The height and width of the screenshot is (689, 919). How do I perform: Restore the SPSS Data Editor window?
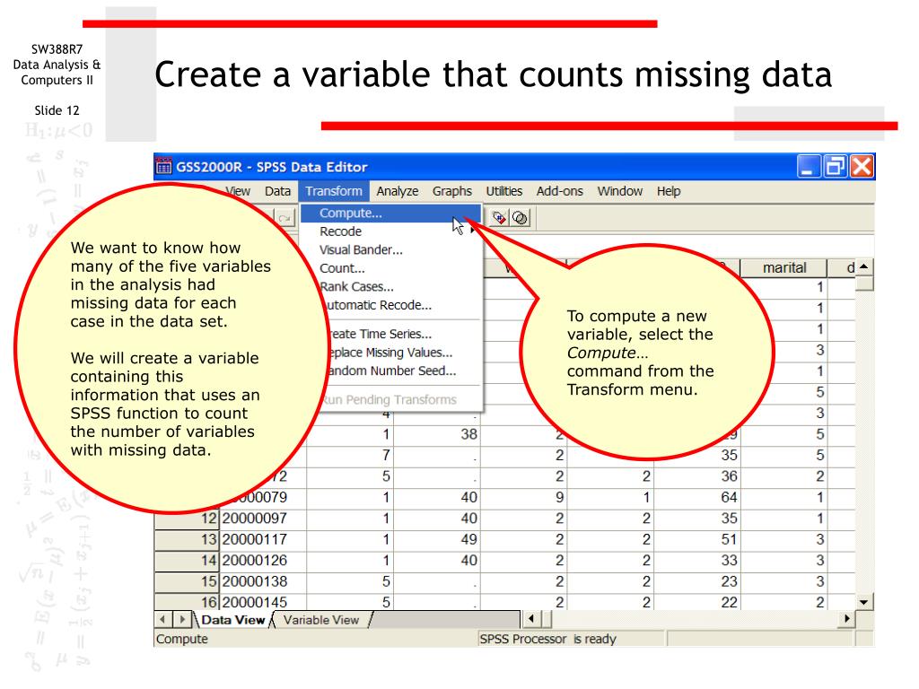[835, 166]
